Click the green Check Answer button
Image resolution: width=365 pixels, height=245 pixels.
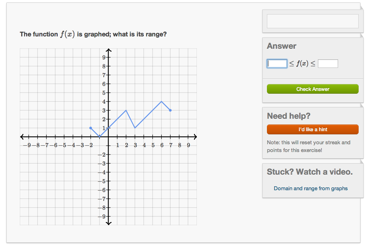pyautogui.click(x=313, y=89)
